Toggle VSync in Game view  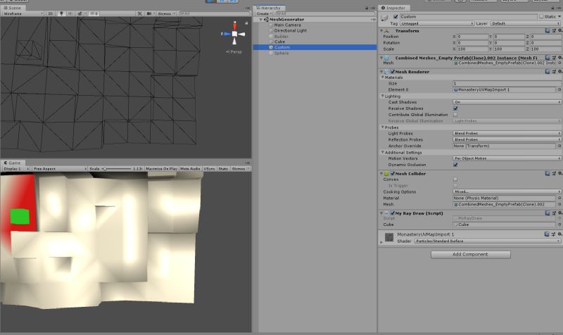point(209,168)
